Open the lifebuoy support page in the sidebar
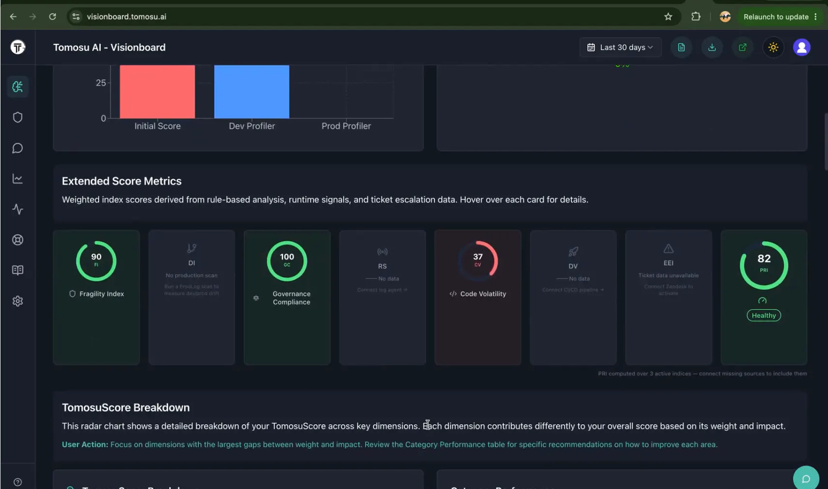 tap(18, 240)
